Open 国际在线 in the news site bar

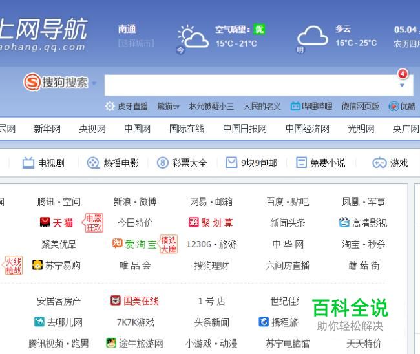click(187, 129)
